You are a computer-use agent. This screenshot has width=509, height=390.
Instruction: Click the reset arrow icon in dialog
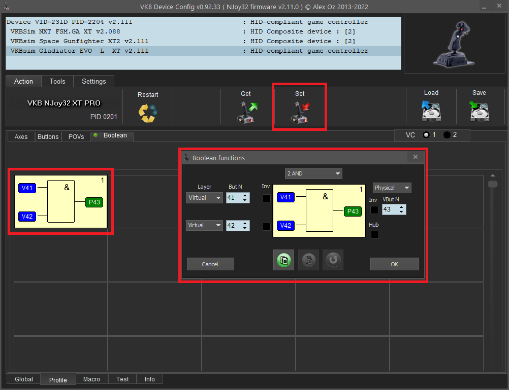tap(333, 260)
